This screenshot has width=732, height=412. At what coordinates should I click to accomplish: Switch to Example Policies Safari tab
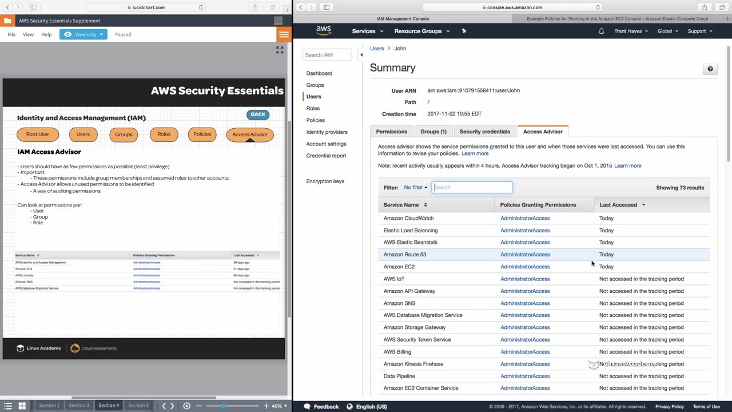tap(618, 18)
